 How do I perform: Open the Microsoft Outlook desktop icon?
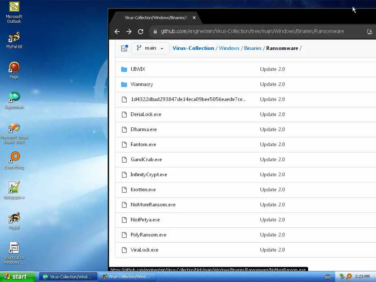click(x=14, y=12)
